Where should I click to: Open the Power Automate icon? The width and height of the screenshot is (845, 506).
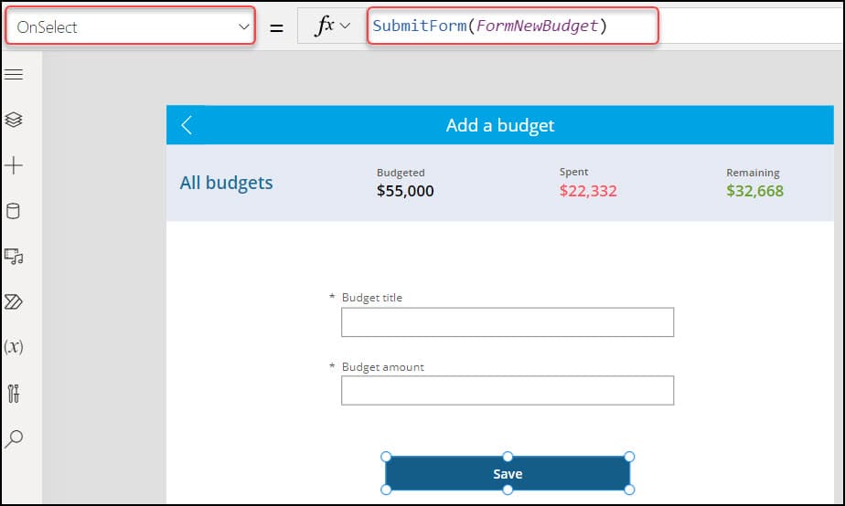[x=14, y=302]
